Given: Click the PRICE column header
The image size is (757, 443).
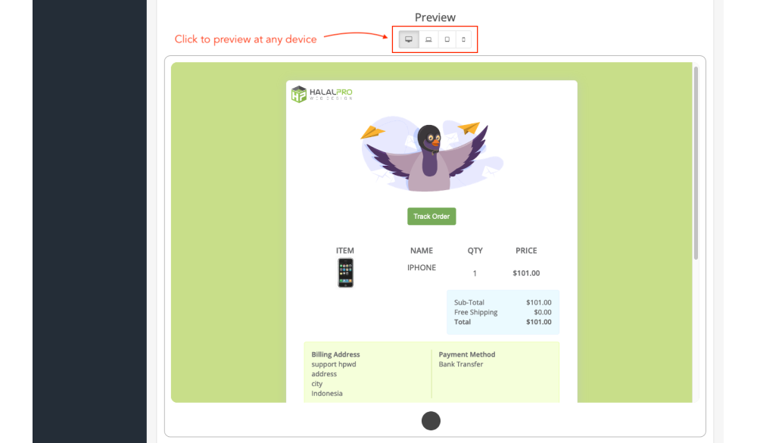Looking at the screenshot, I should pos(526,251).
